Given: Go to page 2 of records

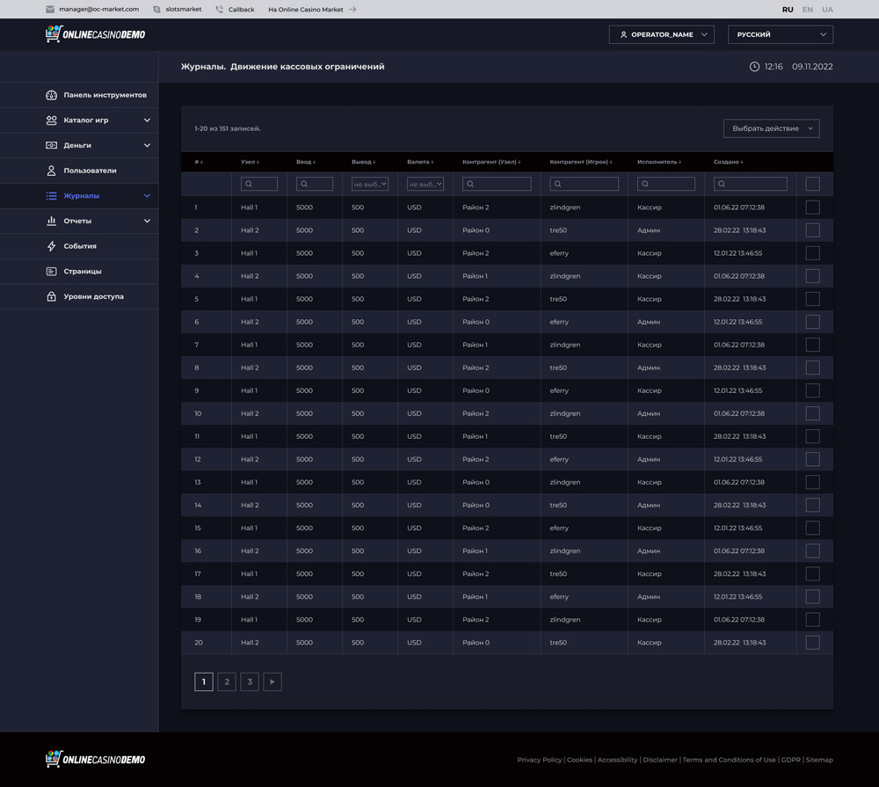Looking at the screenshot, I should pyautogui.click(x=227, y=681).
